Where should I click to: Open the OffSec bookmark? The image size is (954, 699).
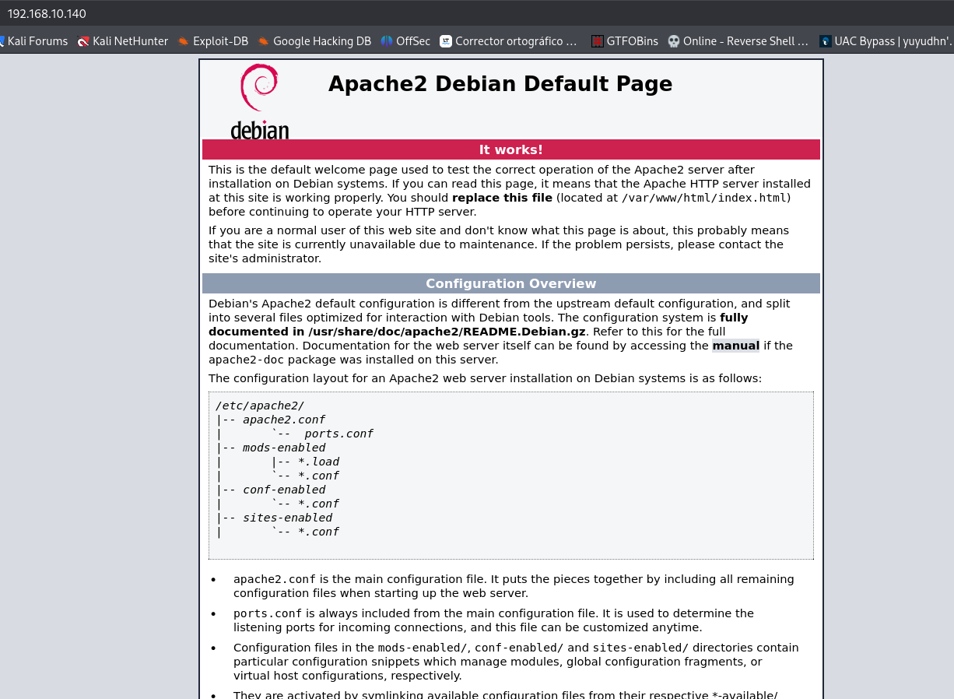coord(405,41)
